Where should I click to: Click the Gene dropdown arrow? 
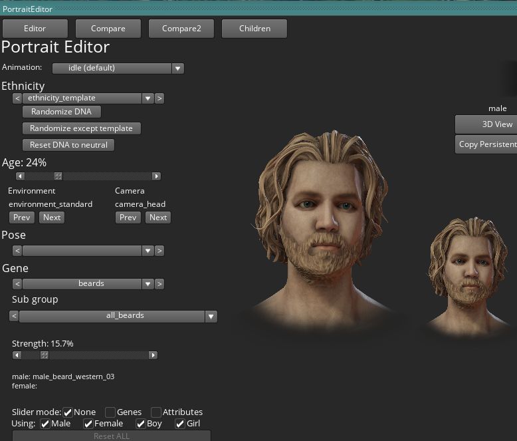coord(148,284)
